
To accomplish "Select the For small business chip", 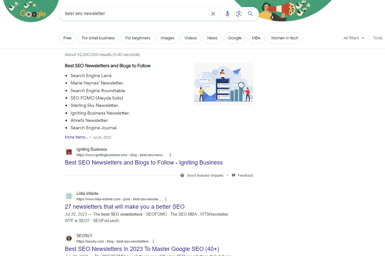I will pyautogui.click(x=98, y=38).
